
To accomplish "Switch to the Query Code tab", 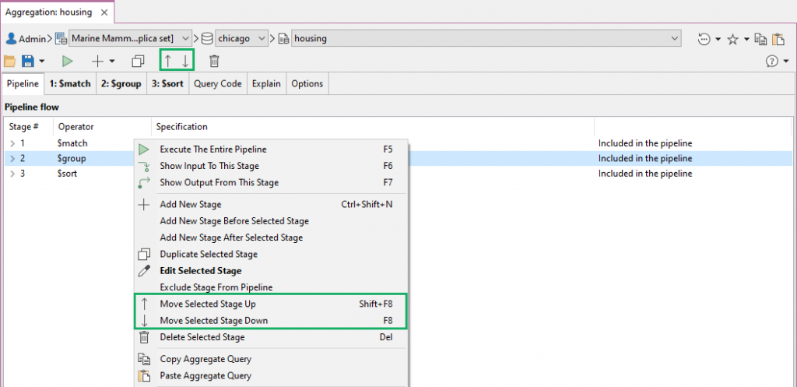I will click(x=217, y=83).
